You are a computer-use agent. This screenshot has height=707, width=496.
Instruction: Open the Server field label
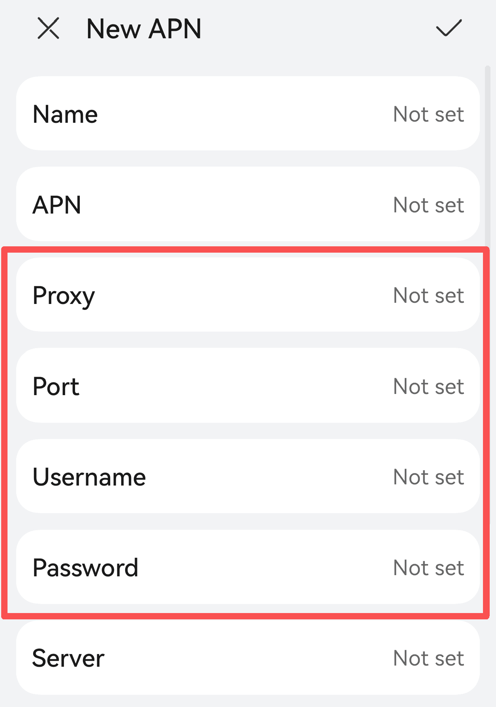(x=68, y=658)
